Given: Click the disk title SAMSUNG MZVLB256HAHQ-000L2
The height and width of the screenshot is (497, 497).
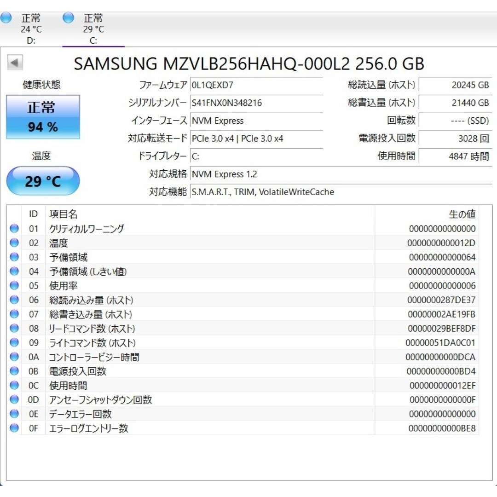Looking at the screenshot, I should [212, 64].
